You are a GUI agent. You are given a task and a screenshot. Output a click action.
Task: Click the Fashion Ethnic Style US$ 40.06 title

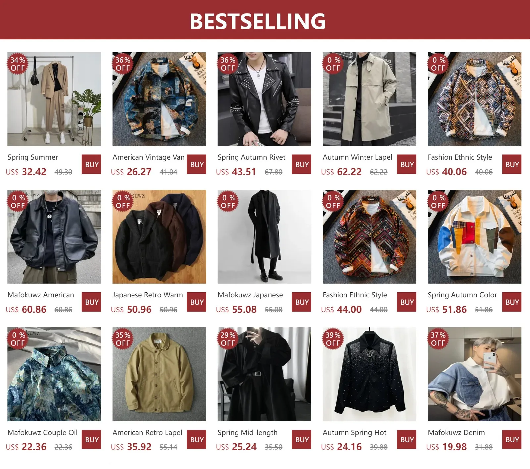[x=460, y=157]
